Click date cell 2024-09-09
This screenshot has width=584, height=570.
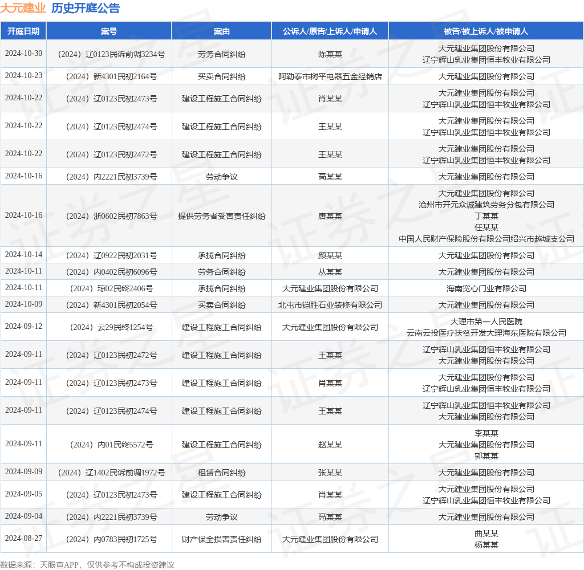[23, 472]
